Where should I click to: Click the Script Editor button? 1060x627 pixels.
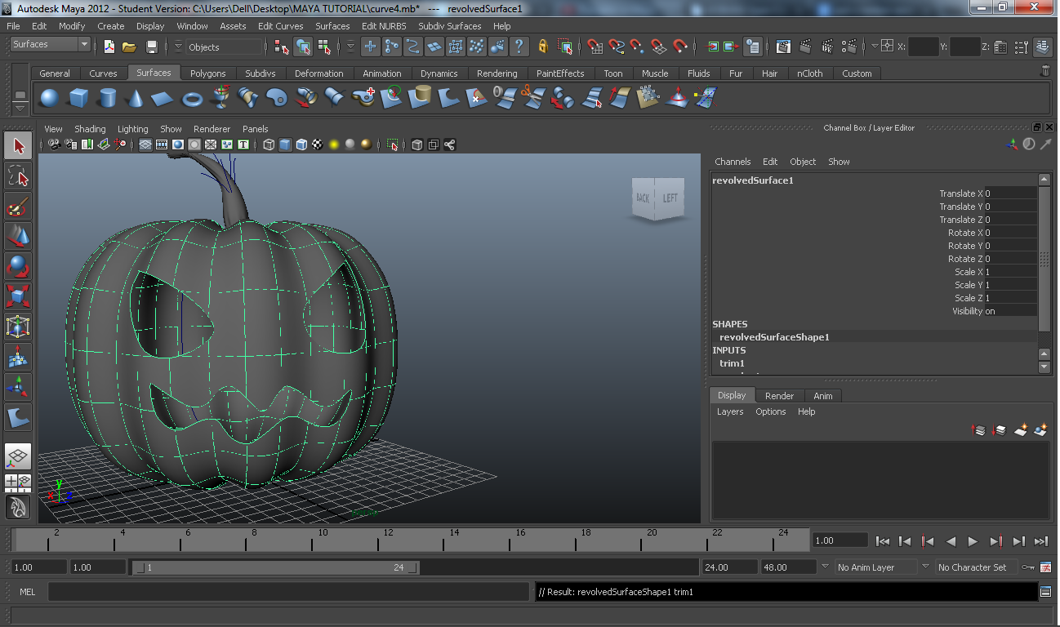(x=1045, y=591)
